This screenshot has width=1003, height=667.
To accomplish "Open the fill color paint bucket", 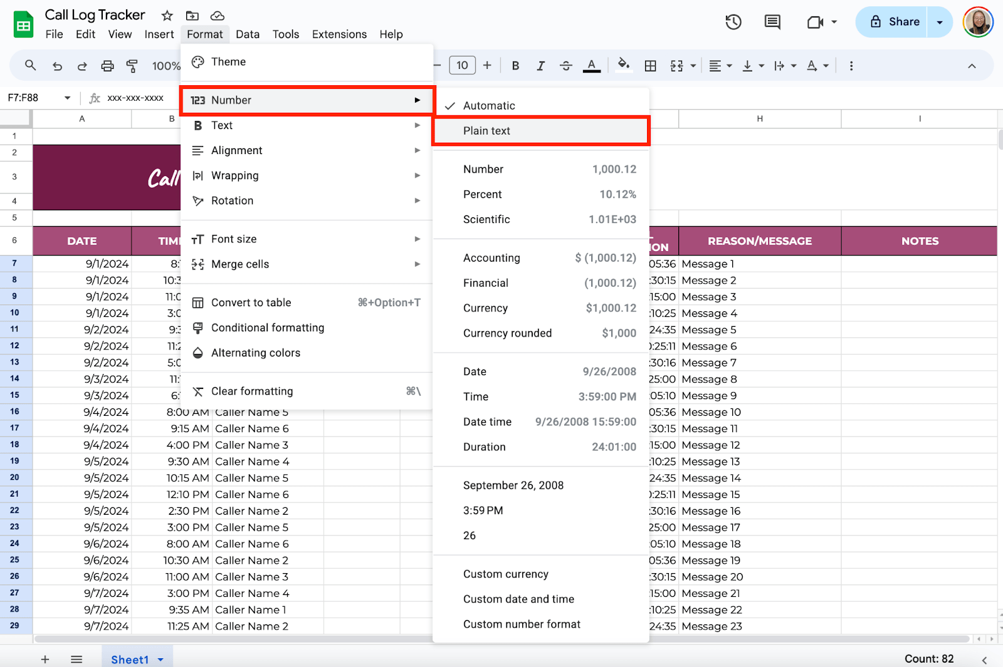I will 623,65.
